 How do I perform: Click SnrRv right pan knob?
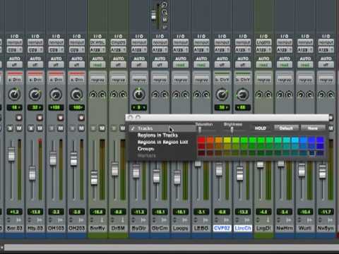pos(102,95)
